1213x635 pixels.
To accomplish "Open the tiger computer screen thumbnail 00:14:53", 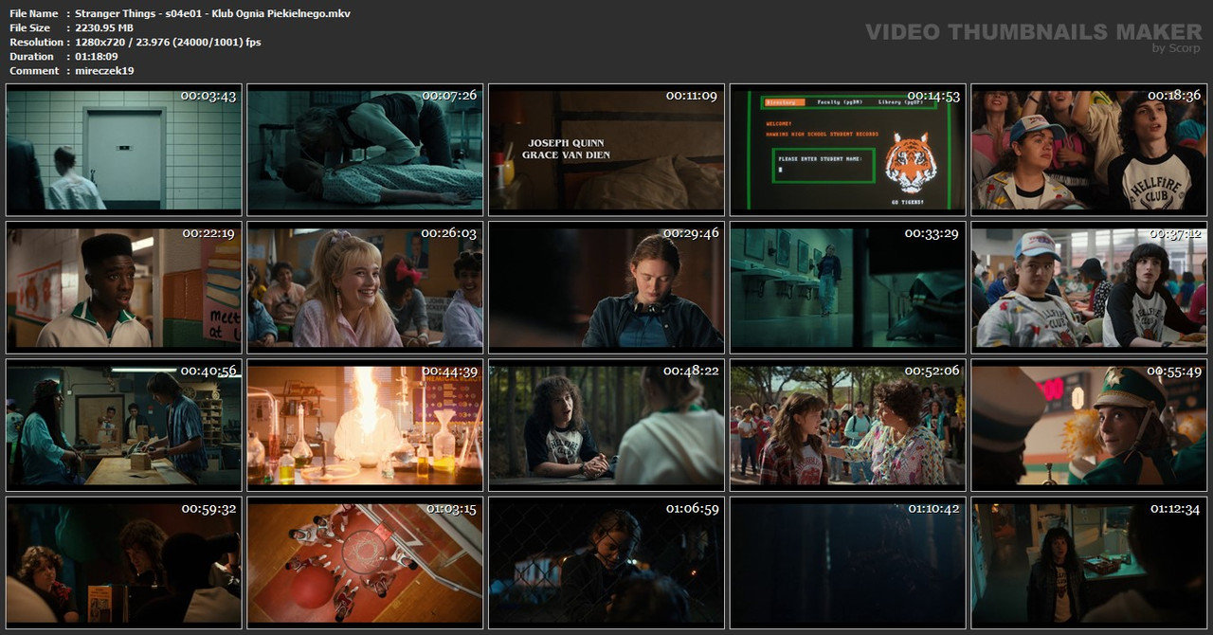I will pyautogui.click(x=848, y=151).
